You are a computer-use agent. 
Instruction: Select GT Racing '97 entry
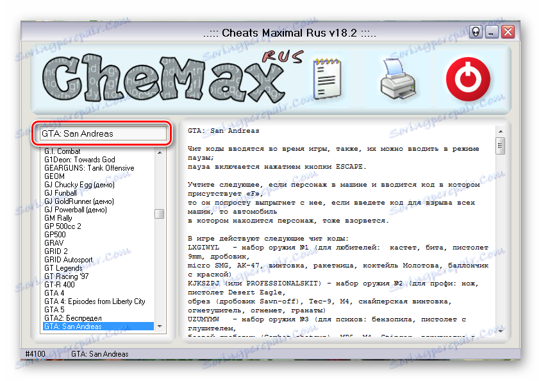(66, 276)
